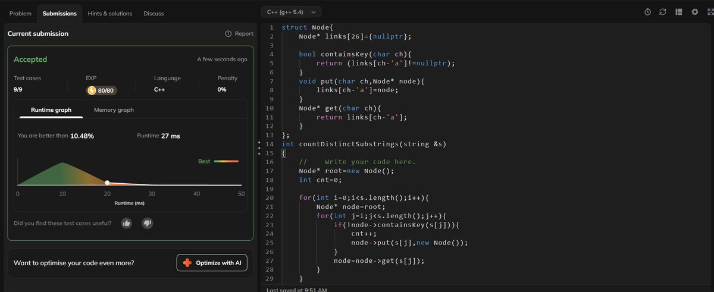This screenshot has width=714, height=292.
Task: Change the editor panel layout icon
Action: point(678,12)
